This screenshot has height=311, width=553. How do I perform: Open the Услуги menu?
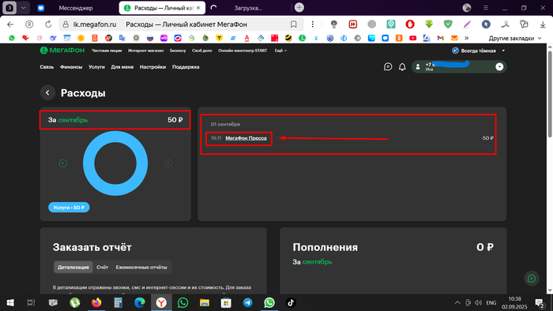(96, 67)
